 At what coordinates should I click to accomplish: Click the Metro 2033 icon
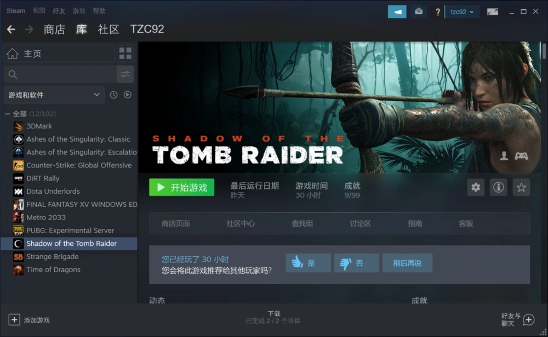coord(18,217)
